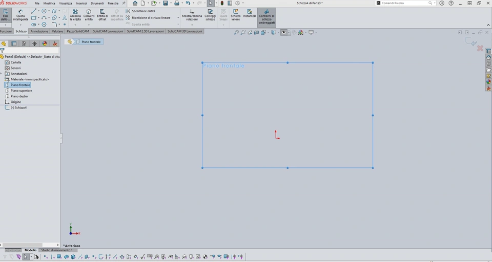
Task: Select the Circle sketch tool
Action: tap(44, 11)
